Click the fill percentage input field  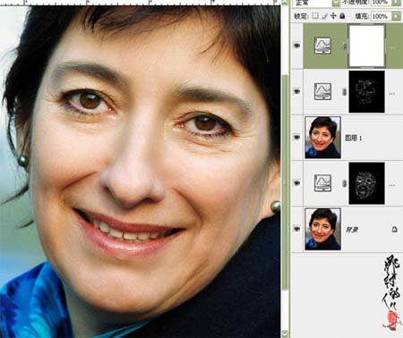pyautogui.click(x=381, y=16)
